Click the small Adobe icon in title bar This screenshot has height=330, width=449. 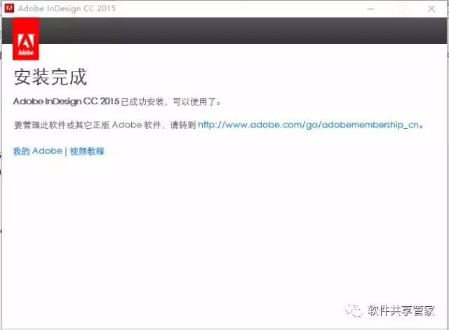(x=9, y=8)
